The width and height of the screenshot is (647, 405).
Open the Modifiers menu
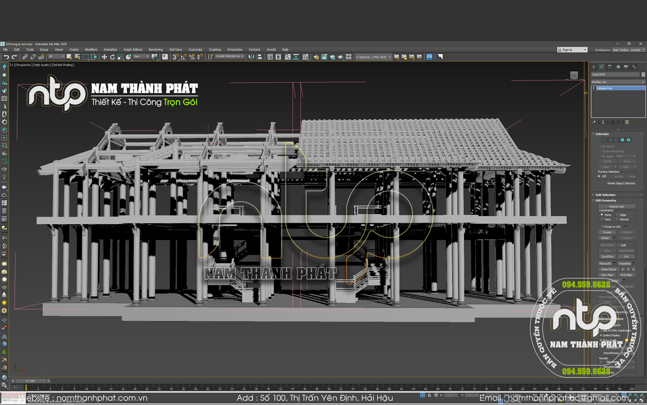[x=91, y=50]
